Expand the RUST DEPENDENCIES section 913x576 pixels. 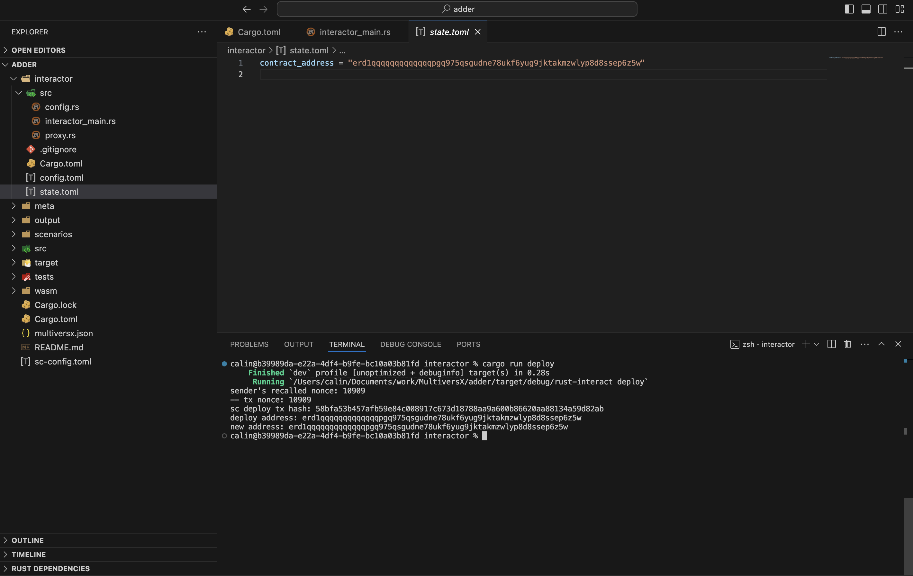pyautogui.click(x=108, y=568)
